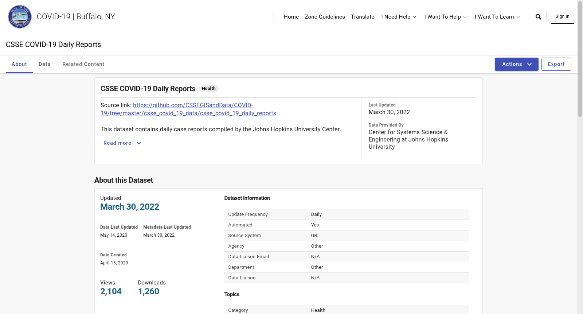Click the CSSE COVID-19 Daily Reports page heading
The height and width of the screenshot is (314, 583).
click(54, 44)
